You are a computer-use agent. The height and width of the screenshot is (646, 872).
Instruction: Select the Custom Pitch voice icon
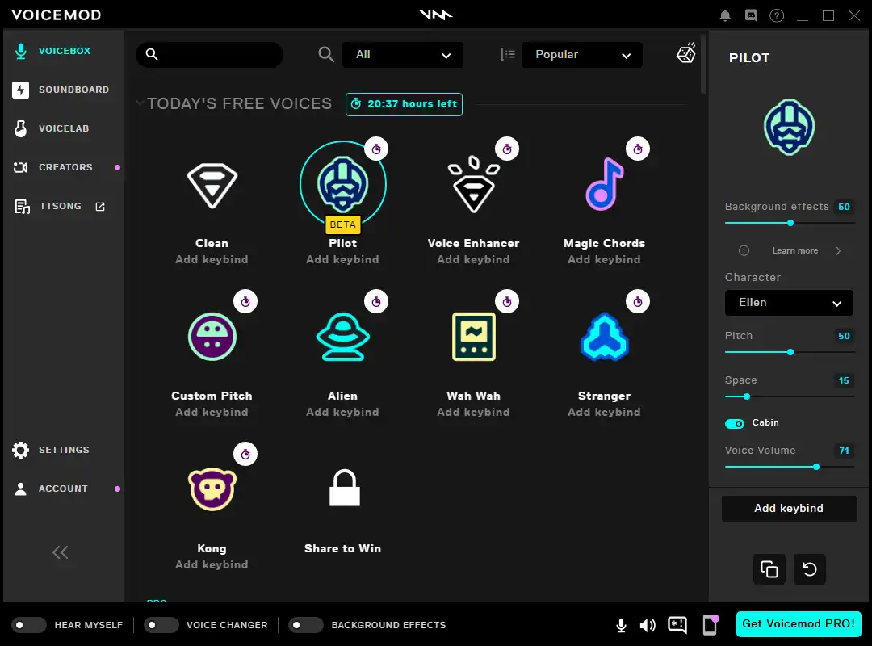(212, 337)
